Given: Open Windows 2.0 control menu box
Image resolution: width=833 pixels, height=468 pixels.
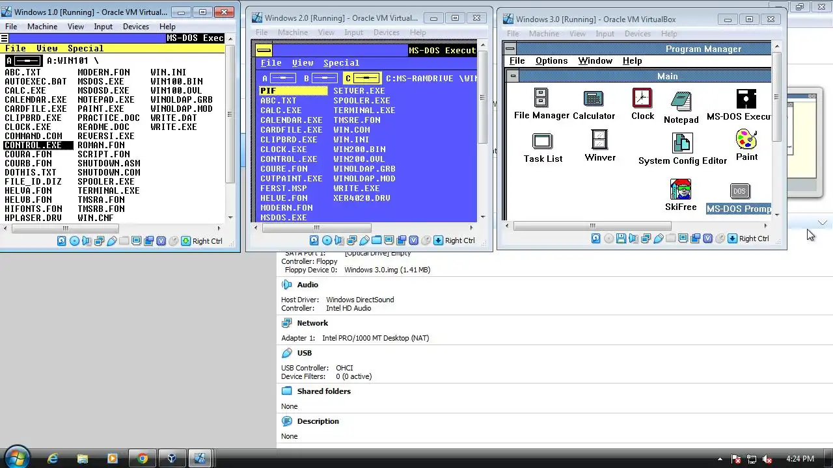Looking at the screenshot, I should click(264, 51).
